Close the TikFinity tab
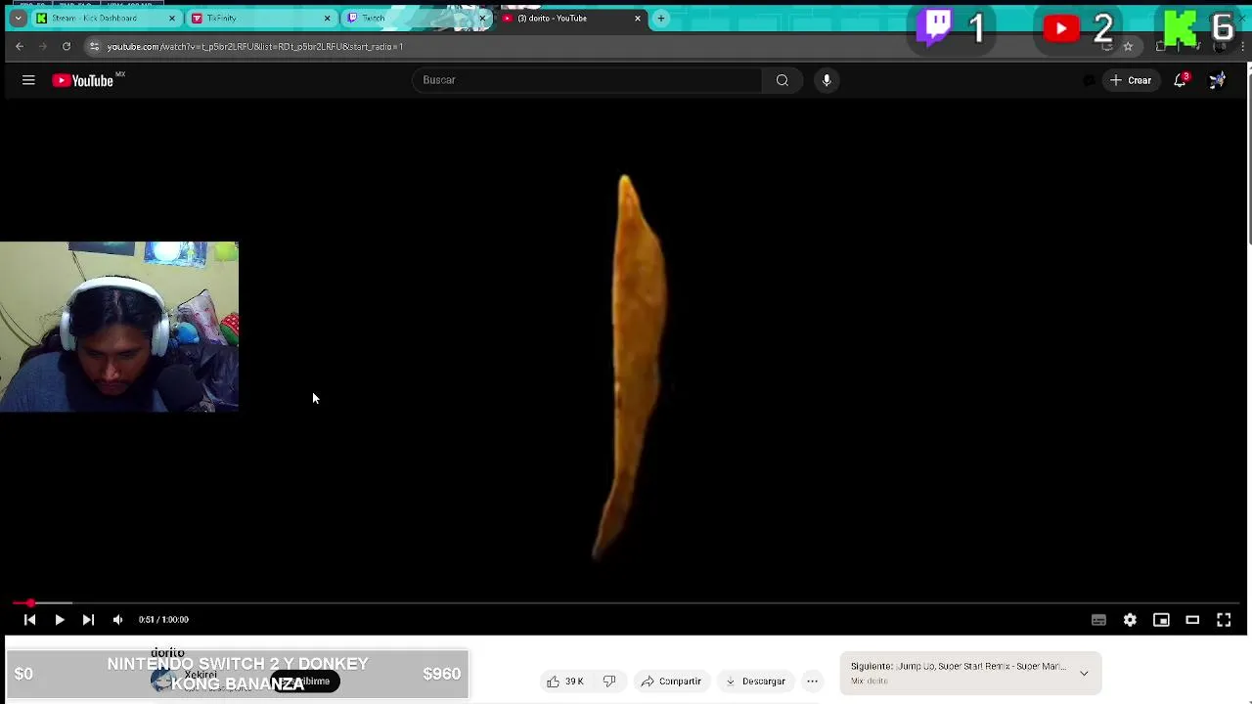The height and width of the screenshot is (704, 1252). pos(328,18)
